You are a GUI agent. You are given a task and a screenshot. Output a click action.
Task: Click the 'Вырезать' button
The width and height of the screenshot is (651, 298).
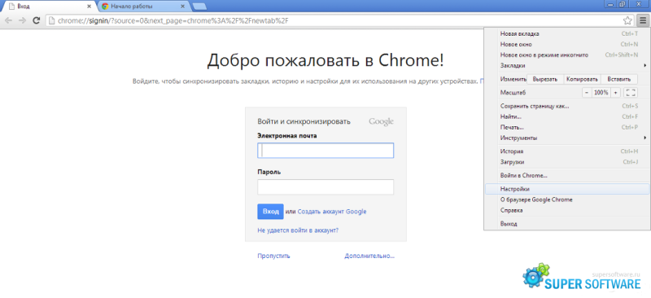[x=545, y=79]
